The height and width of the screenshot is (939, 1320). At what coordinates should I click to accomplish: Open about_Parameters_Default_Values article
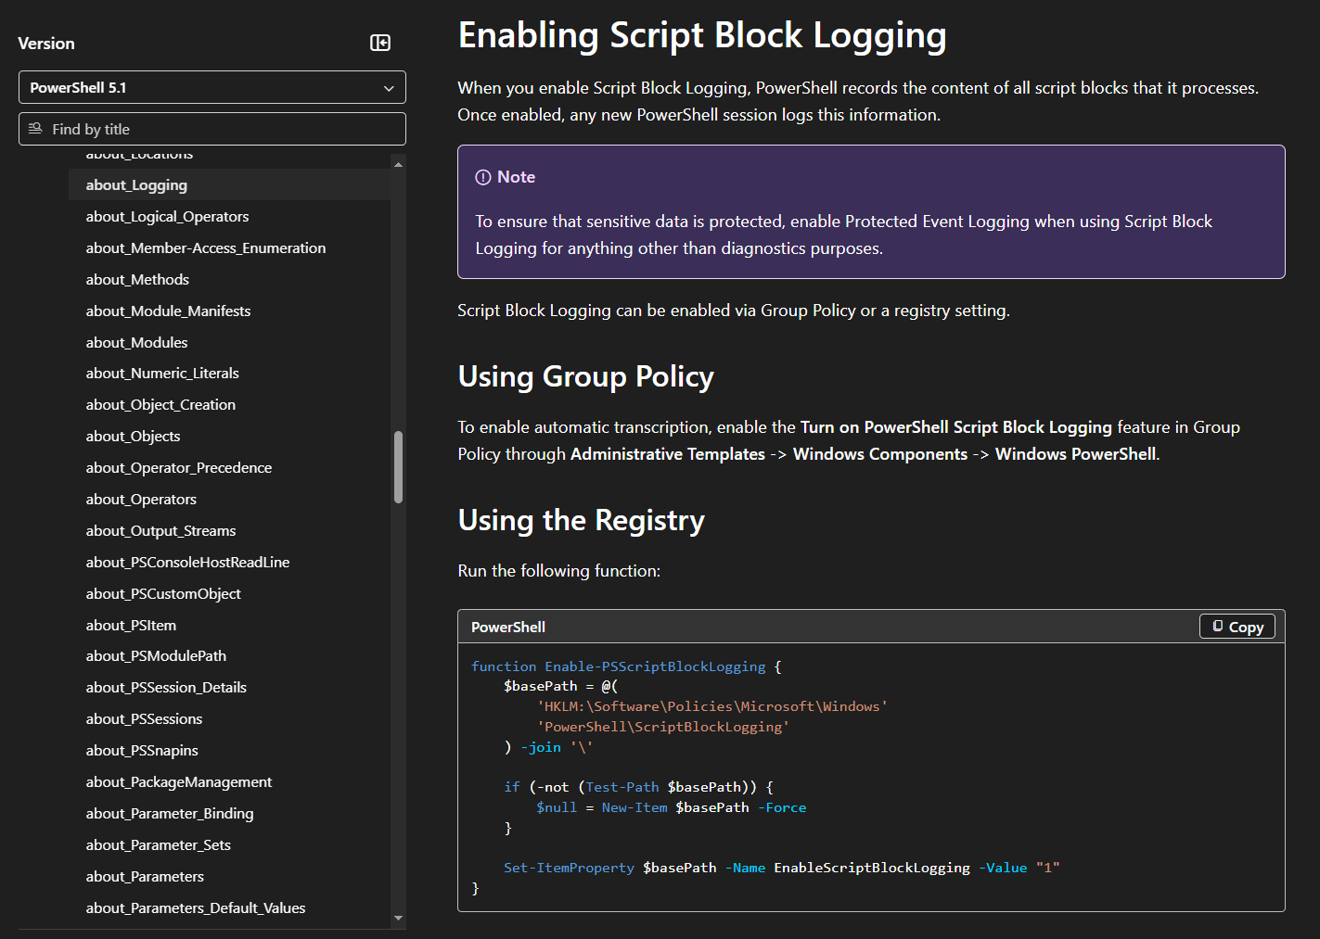pos(196,908)
